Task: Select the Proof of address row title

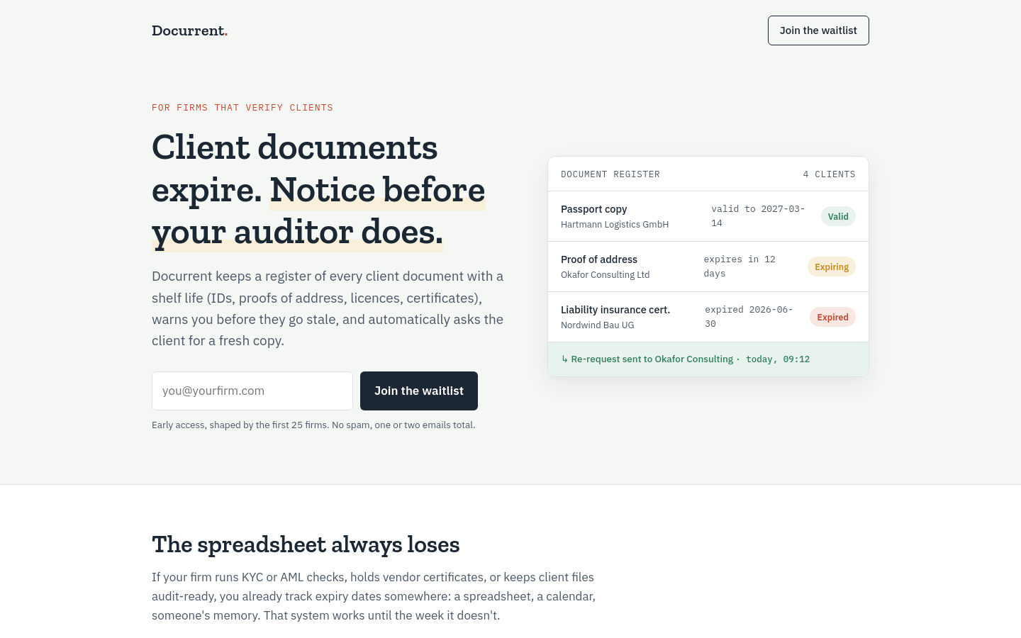Action: tap(599, 259)
